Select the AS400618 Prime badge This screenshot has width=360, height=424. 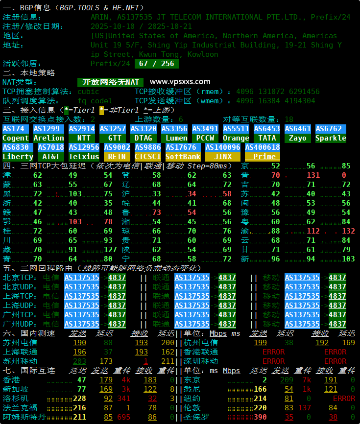263,152
